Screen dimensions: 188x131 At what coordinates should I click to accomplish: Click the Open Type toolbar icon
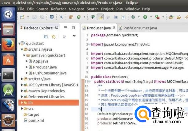pyautogui.click(x=93, y=17)
